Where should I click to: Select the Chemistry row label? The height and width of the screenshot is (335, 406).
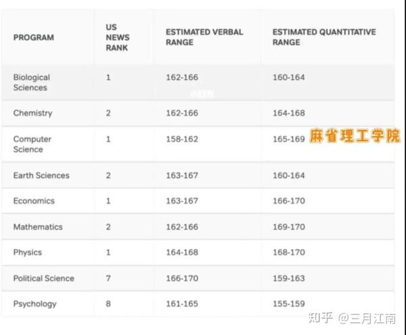click(x=32, y=113)
